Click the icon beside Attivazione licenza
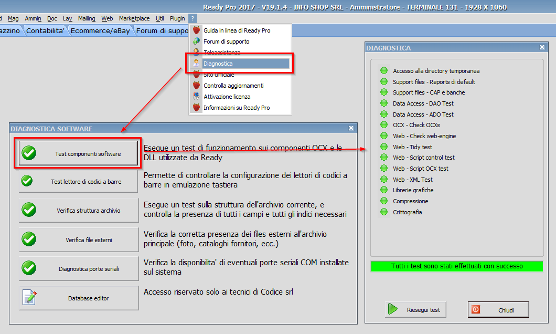This screenshot has width=556, height=334. pyautogui.click(x=197, y=96)
